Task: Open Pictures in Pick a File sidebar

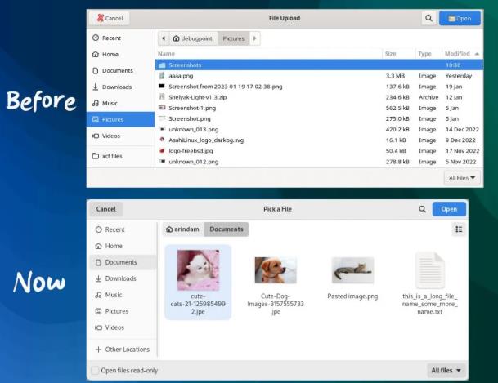Action: [123, 311]
